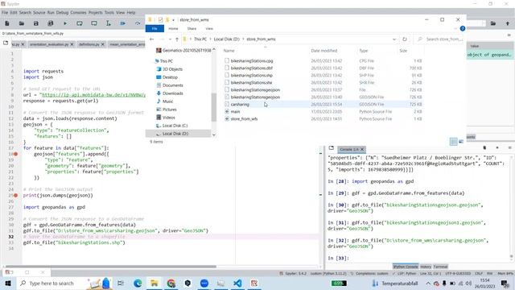Open Chrome from the taskbar
Viewport: 515px width, 290px height.
pos(171,283)
